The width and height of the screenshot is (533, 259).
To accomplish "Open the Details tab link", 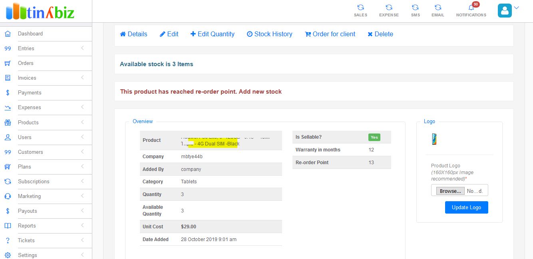I will pos(133,34).
